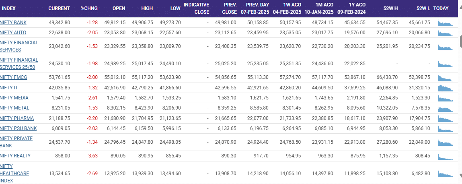Screen dimensions: 462x184
Task: View NIFTY AUTO today sparkline chart
Action: 446,33
